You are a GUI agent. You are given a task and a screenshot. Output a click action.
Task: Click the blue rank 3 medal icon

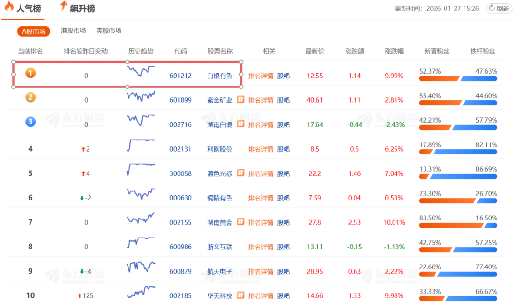click(30, 122)
